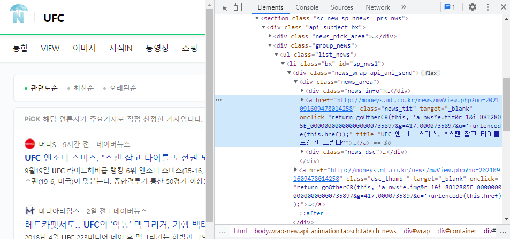
Task: Open the DevTools three-dot menu
Action: tap(488, 7)
